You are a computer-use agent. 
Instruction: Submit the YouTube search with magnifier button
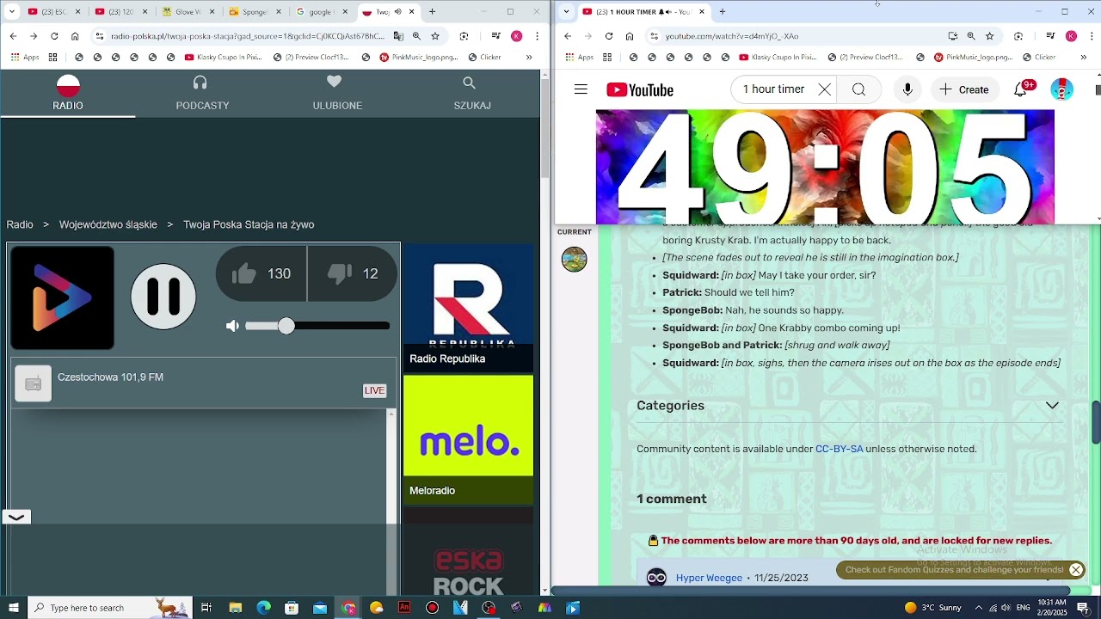point(858,89)
